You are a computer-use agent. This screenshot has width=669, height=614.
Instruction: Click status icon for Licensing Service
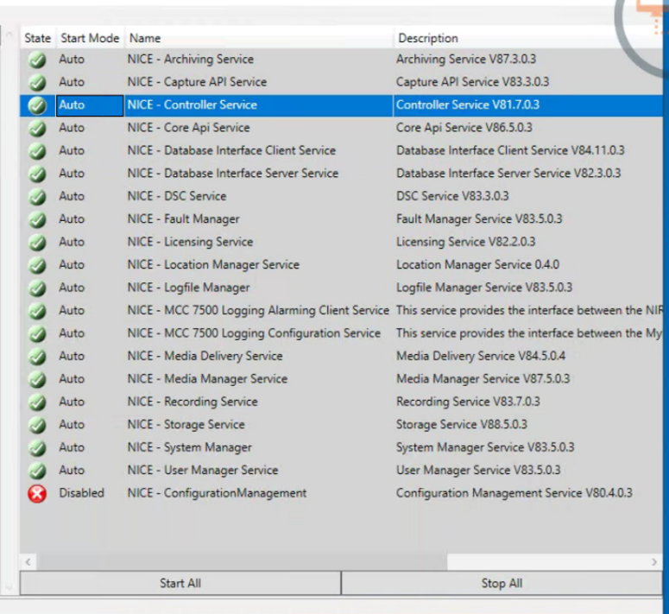click(37, 242)
